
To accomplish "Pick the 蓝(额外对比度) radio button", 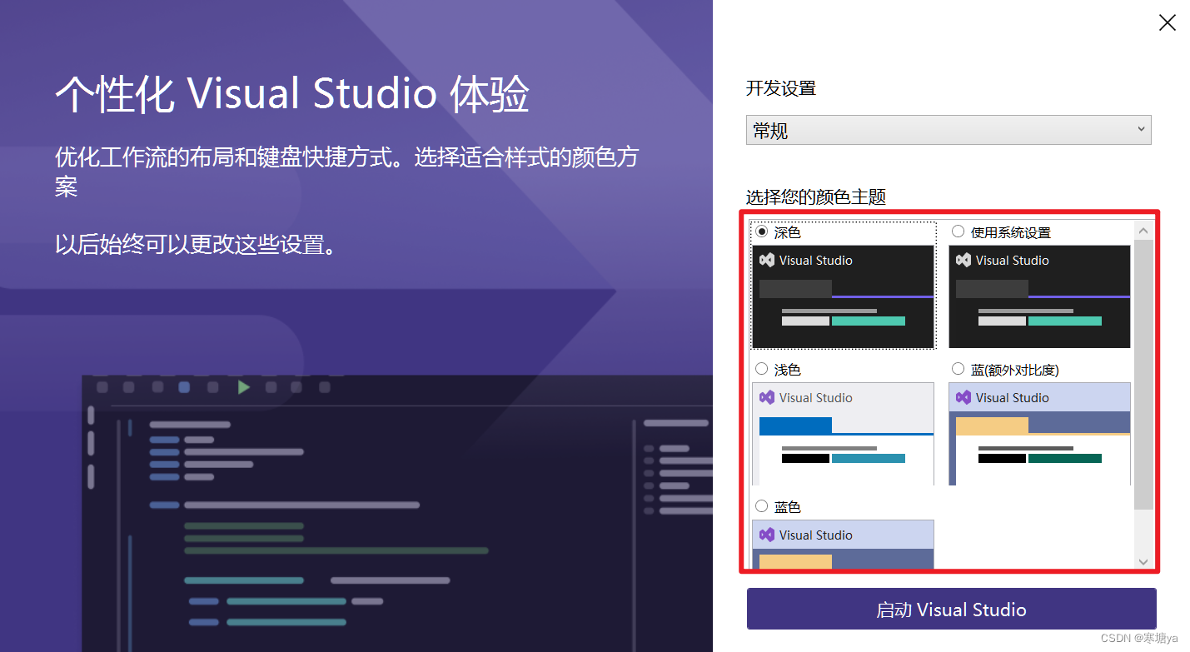I will 958,368.
